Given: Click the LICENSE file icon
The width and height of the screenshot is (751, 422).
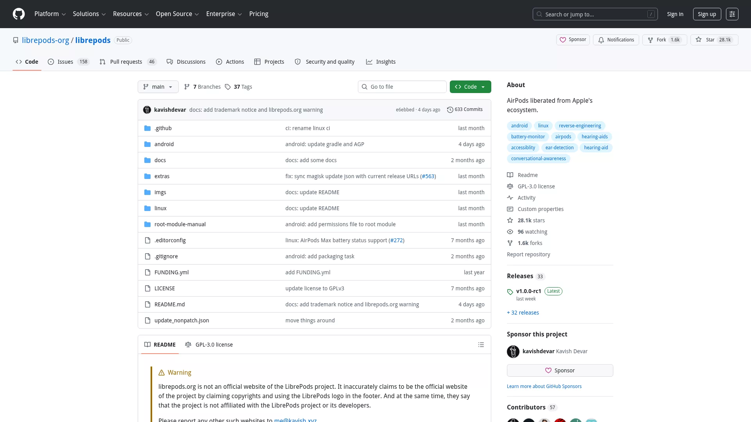Looking at the screenshot, I should point(147,288).
